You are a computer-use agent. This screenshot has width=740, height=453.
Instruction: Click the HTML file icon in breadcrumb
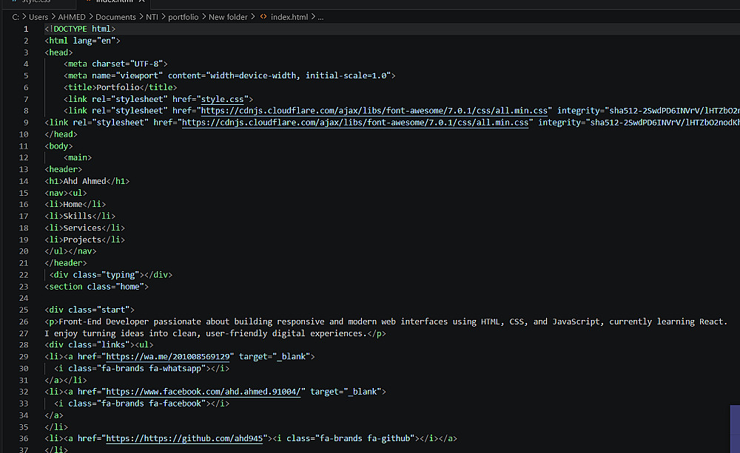pos(263,16)
